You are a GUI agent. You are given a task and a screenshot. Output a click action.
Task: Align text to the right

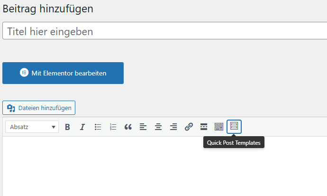[x=173, y=127]
